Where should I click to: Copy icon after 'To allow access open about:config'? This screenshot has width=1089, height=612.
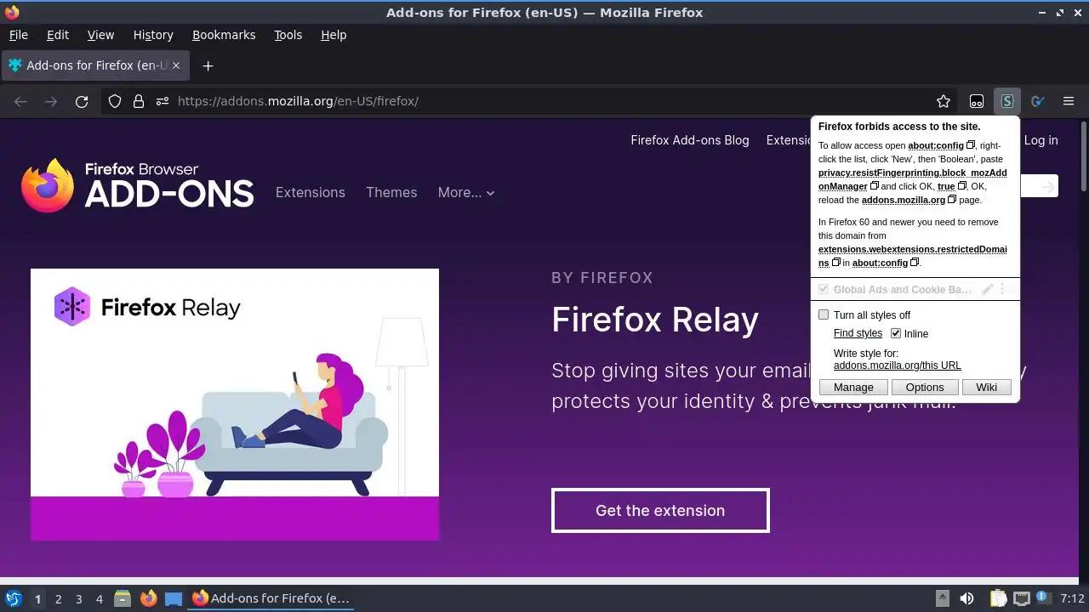tap(971, 145)
